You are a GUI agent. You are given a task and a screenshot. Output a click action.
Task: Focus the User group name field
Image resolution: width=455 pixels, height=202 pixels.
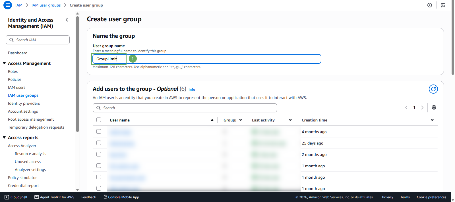point(207,59)
